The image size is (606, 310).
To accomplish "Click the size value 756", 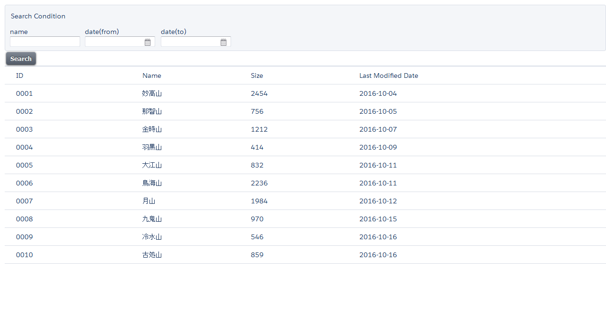I will click(257, 111).
